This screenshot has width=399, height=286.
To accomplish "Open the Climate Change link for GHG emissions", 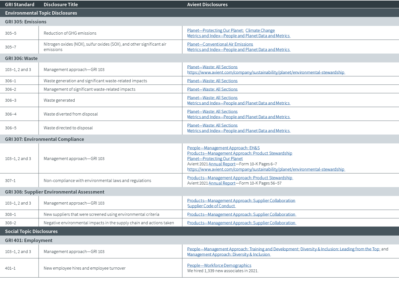I will click(x=260, y=30).
